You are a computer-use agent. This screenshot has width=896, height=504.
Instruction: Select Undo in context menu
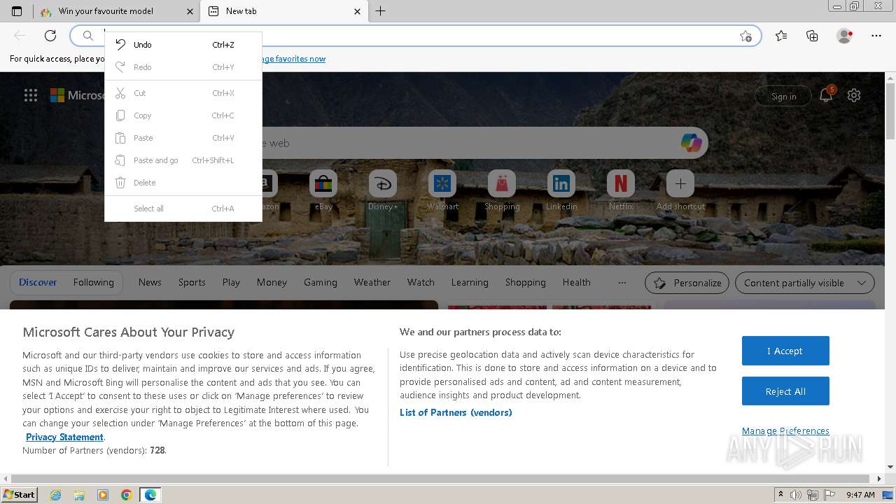183,45
